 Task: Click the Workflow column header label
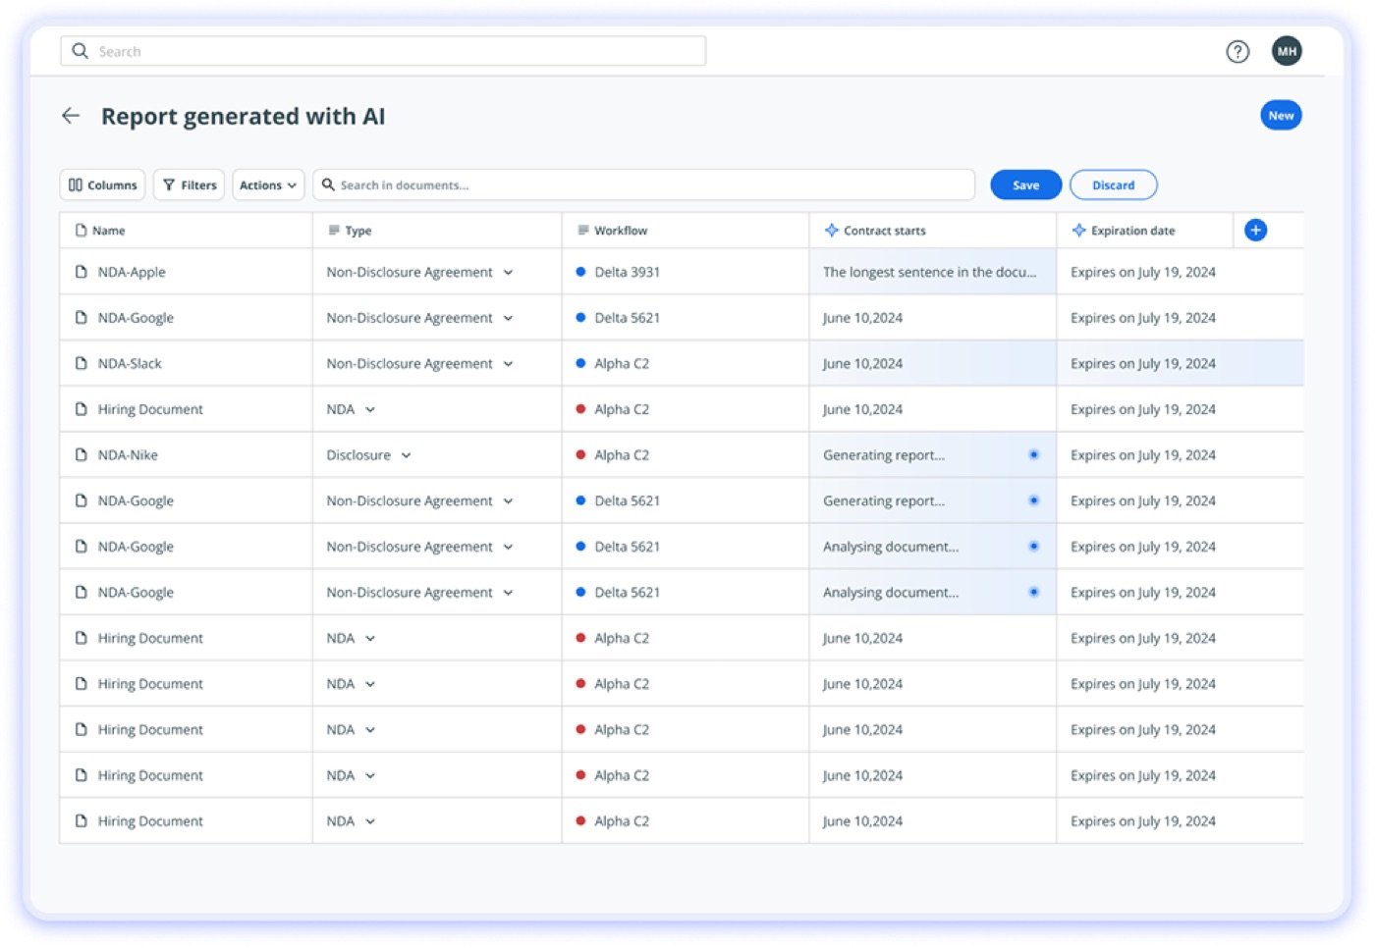[x=621, y=231]
